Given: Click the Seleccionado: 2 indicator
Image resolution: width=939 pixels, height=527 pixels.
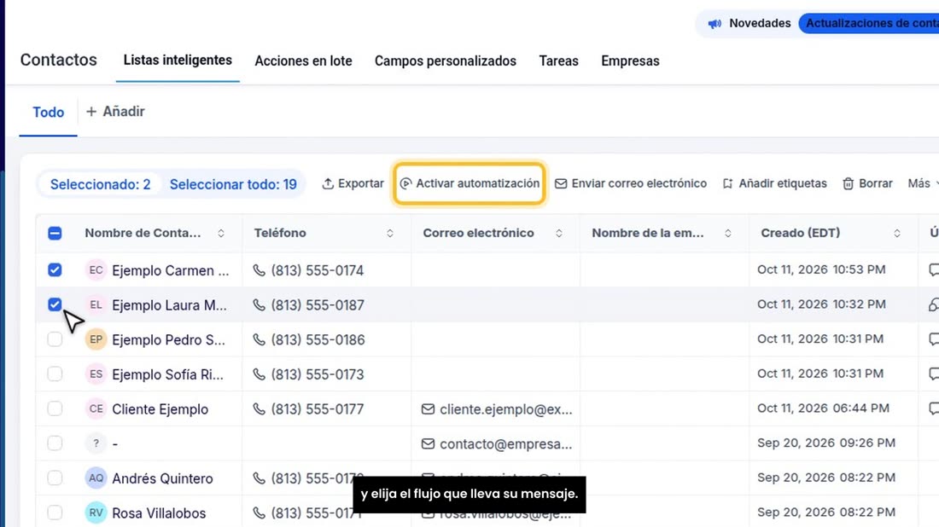Looking at the screenshot, I should 100,184.
